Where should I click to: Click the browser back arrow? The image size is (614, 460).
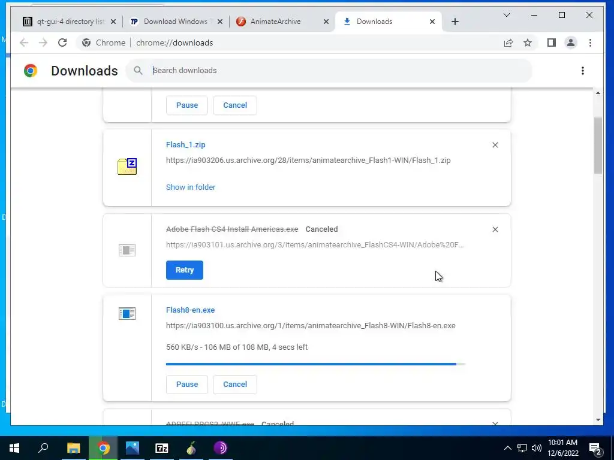[x=24, y=43]
